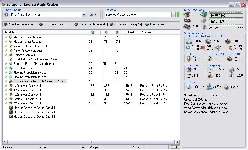Click the first Republic Fleet EMP M charge
The height and width of the screenshot is (150, 248).
(154, 86)
